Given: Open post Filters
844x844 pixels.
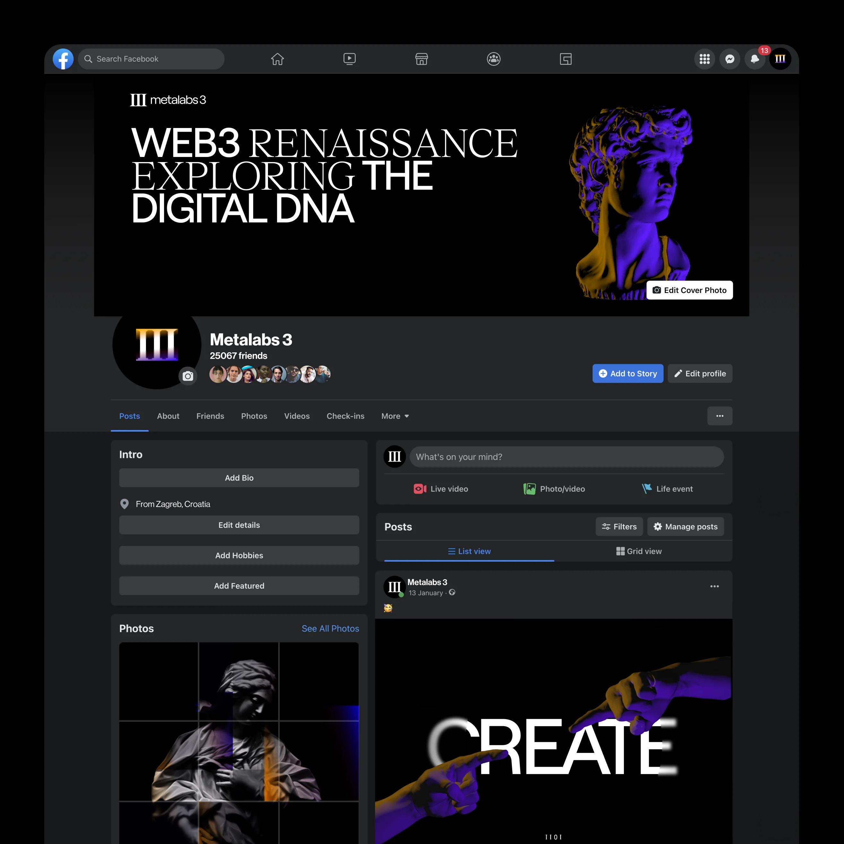Looking at the screenshot, I should pyautogui.click(x=619, y=527).
